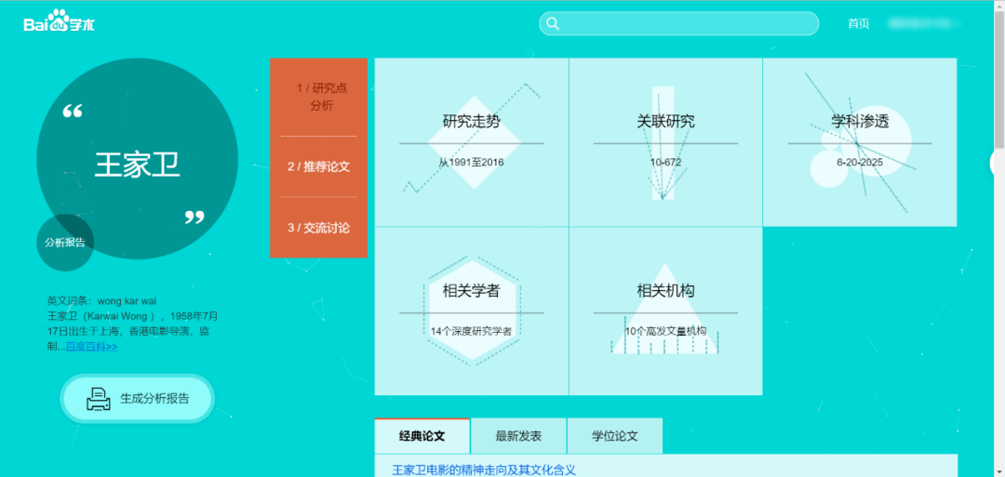Open the 百度百科>> link
1005x477 pixels.
(x=91, y=347)
